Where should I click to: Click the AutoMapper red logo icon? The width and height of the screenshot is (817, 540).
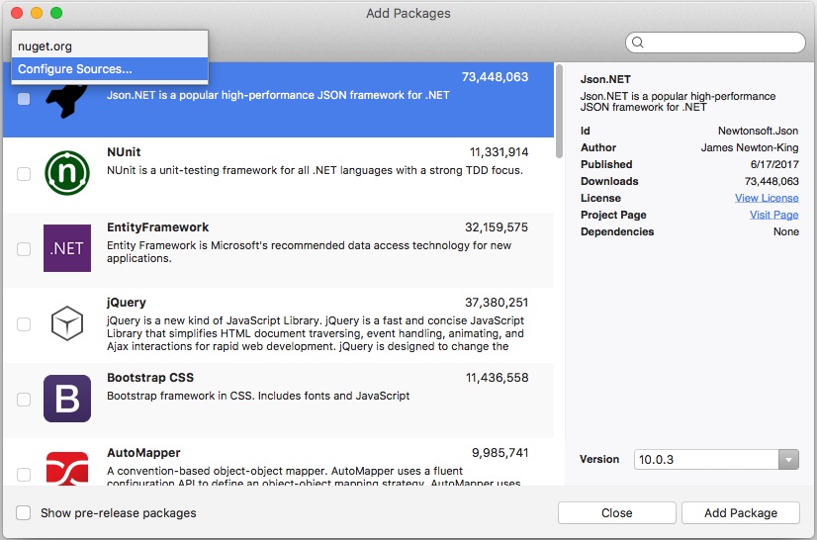(x=66, y=468)
